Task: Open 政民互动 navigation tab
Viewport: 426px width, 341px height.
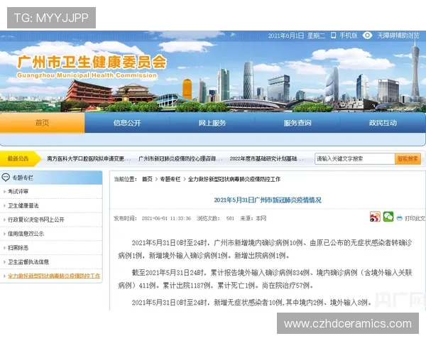Action: [x=383, y=123]
